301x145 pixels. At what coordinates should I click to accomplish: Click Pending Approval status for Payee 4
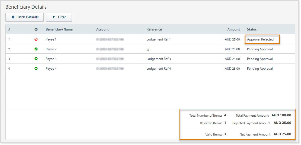coord(260,69)
